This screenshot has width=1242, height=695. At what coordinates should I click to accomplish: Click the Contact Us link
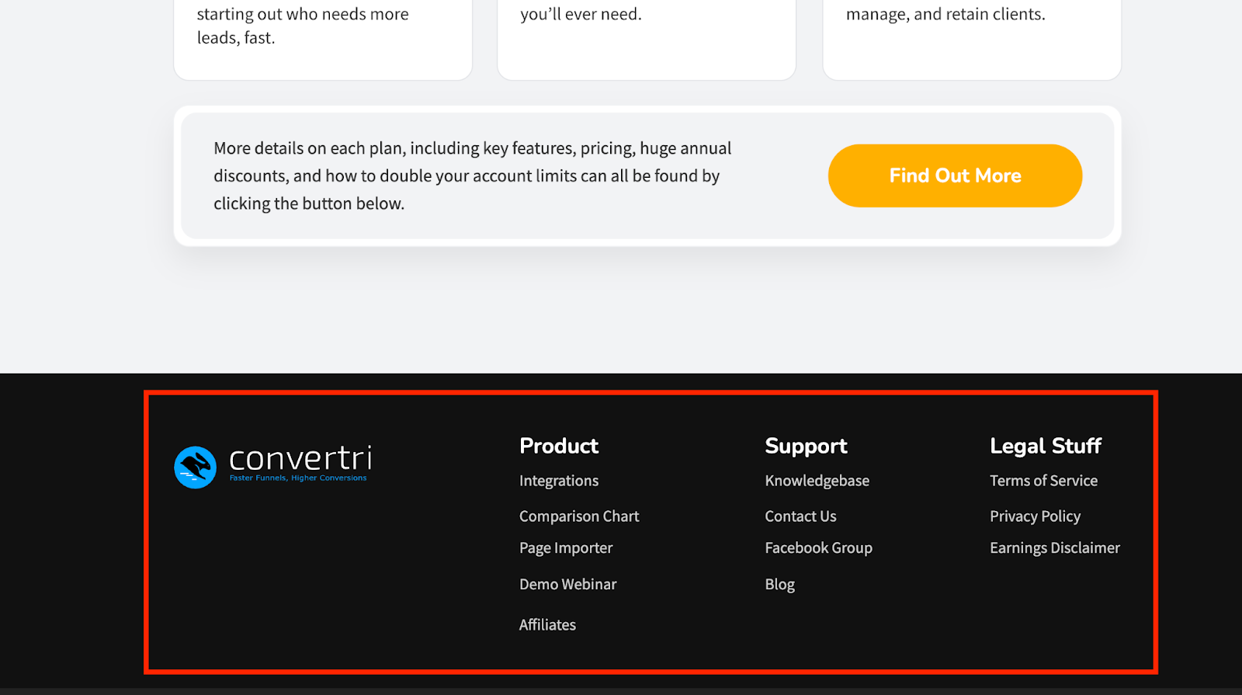coord(800,516)
